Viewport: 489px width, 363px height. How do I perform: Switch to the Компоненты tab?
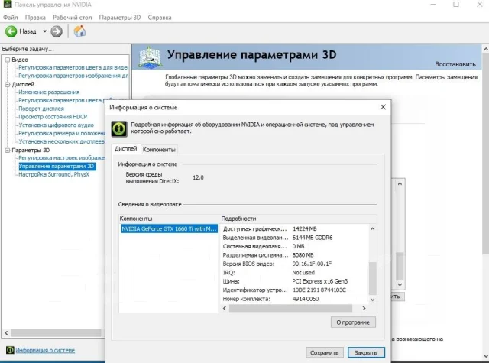click(x=159, y=150)
